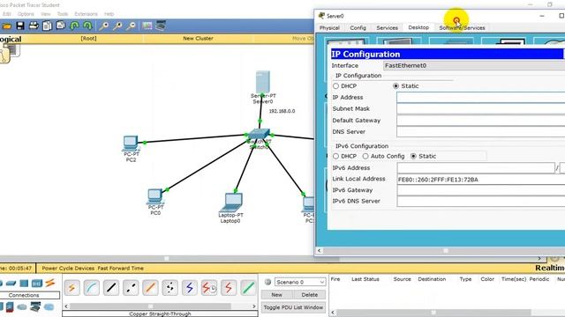Click the Paste icon in the main toolbar

pyautogui.click(x=61, y=26)
